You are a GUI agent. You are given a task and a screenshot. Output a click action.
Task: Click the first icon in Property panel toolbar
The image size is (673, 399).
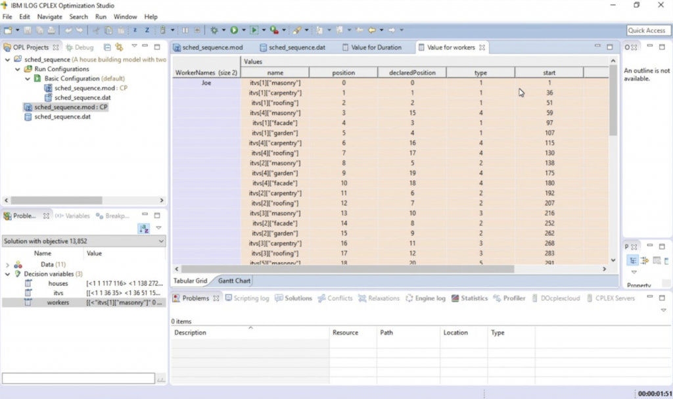coord(633,261)
